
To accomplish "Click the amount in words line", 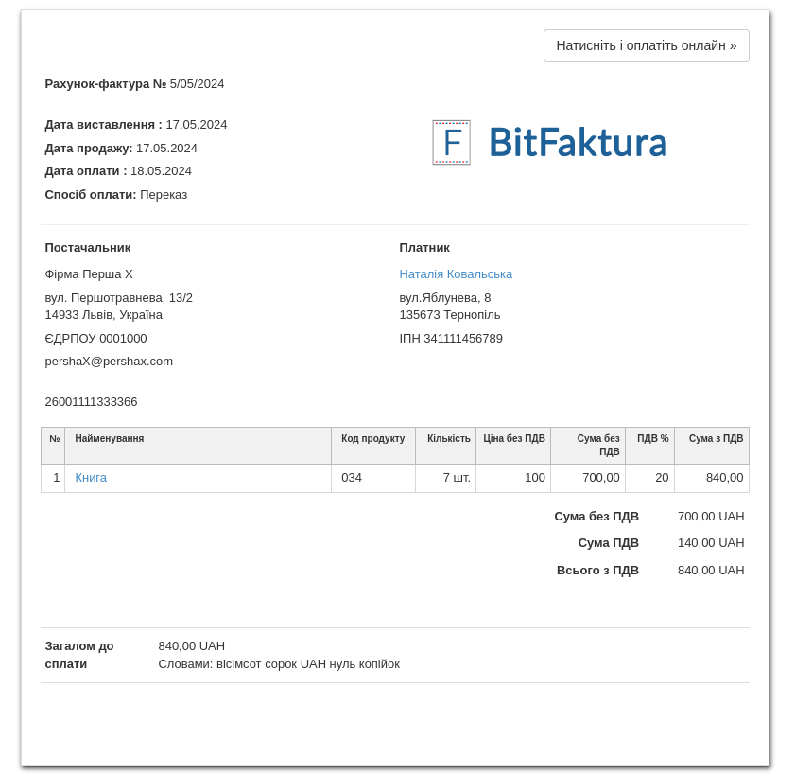I will tap(279, 664).
